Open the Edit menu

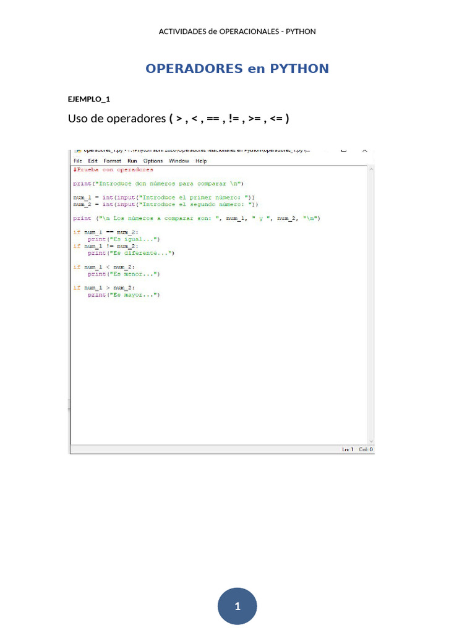[93, 161]
